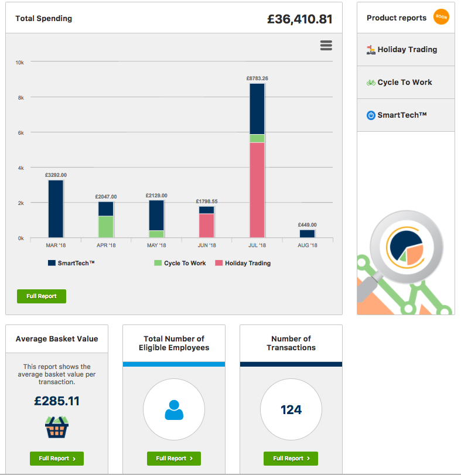Click the JUL '18 pink Holiday Trading segment
The width and height of the screenshot is (461, 475).
pos(257,190)
